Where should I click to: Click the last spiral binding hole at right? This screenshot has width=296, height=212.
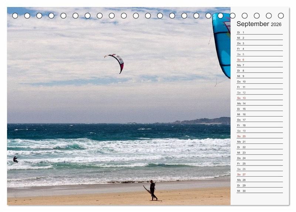[281, 15]
